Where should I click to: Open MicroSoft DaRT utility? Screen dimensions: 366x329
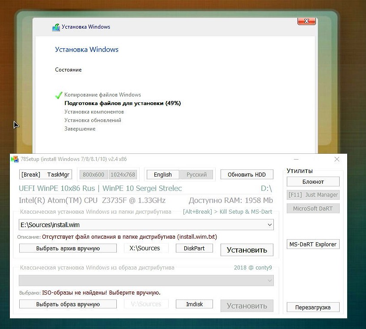(313, 208)
